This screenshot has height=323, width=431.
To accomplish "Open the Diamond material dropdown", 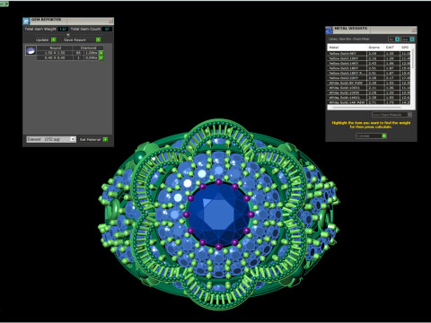I will [51, 139].
